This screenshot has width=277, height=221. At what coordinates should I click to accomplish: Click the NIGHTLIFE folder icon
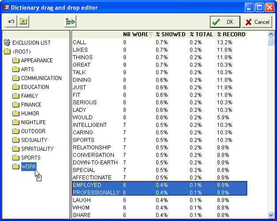click(x=16, y=122)
